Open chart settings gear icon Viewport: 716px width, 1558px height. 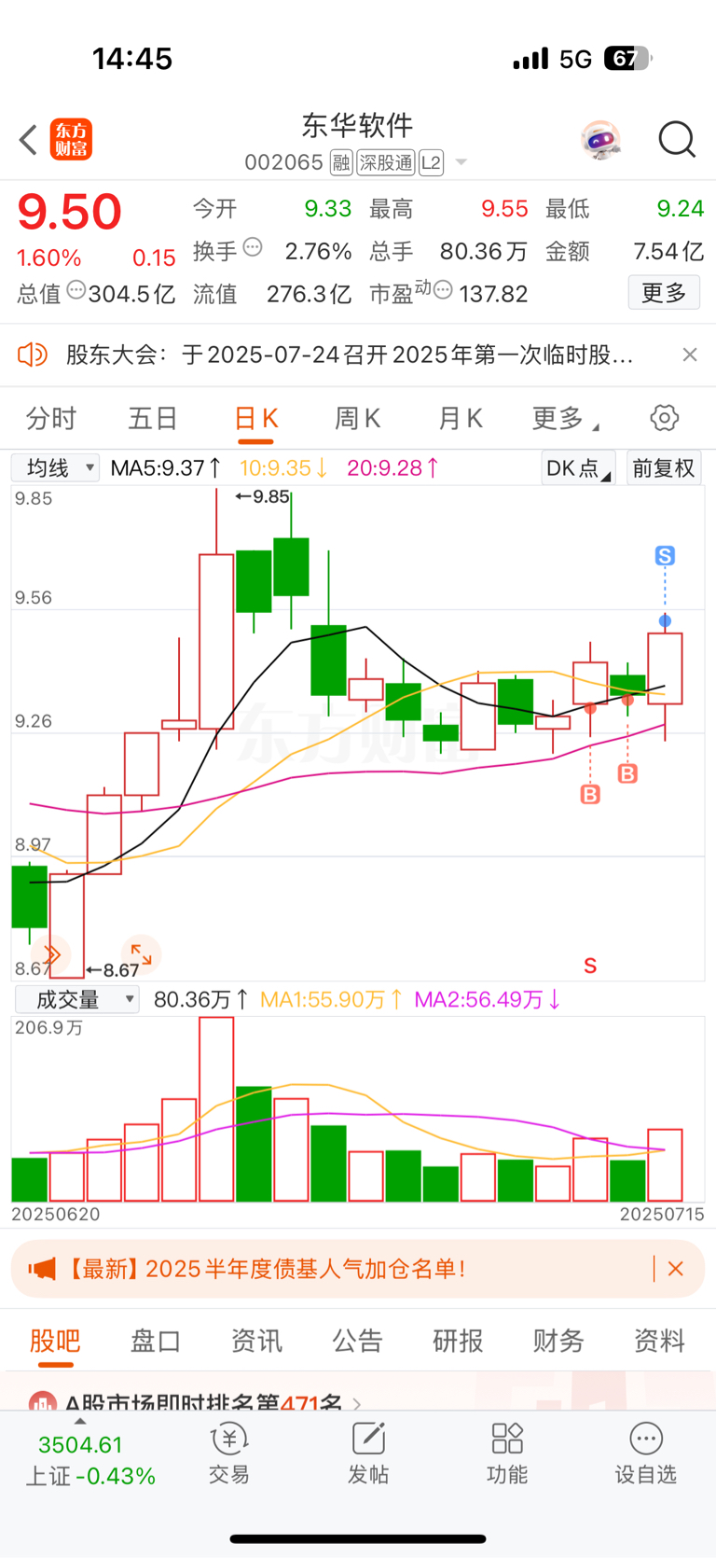(x=665, y=418)
